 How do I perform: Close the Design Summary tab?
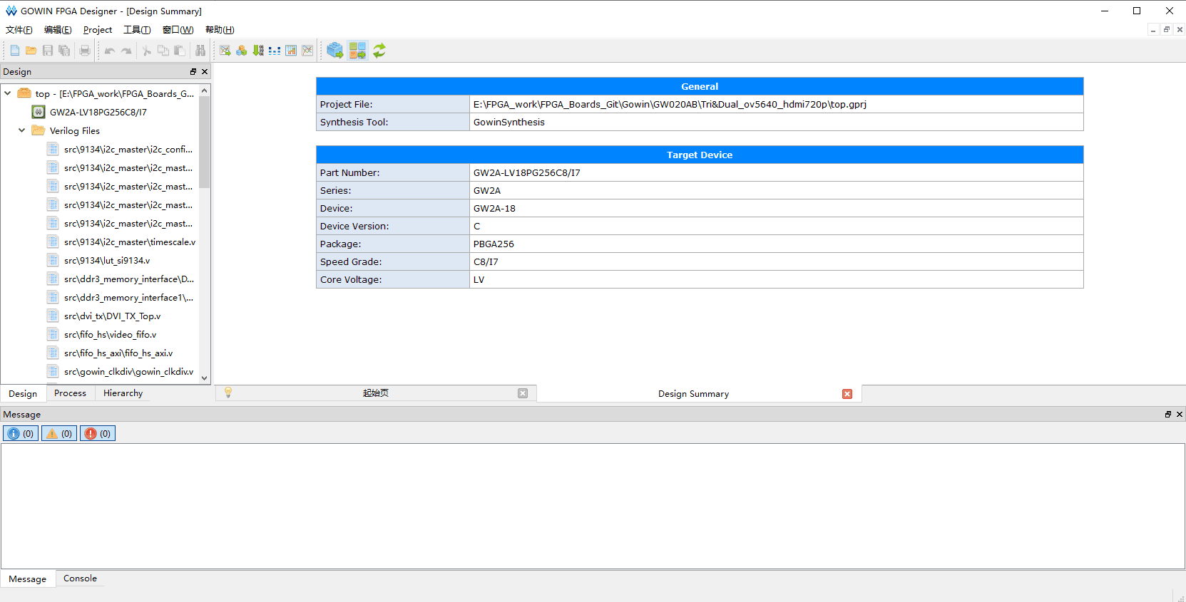click(x=847, y=394)
